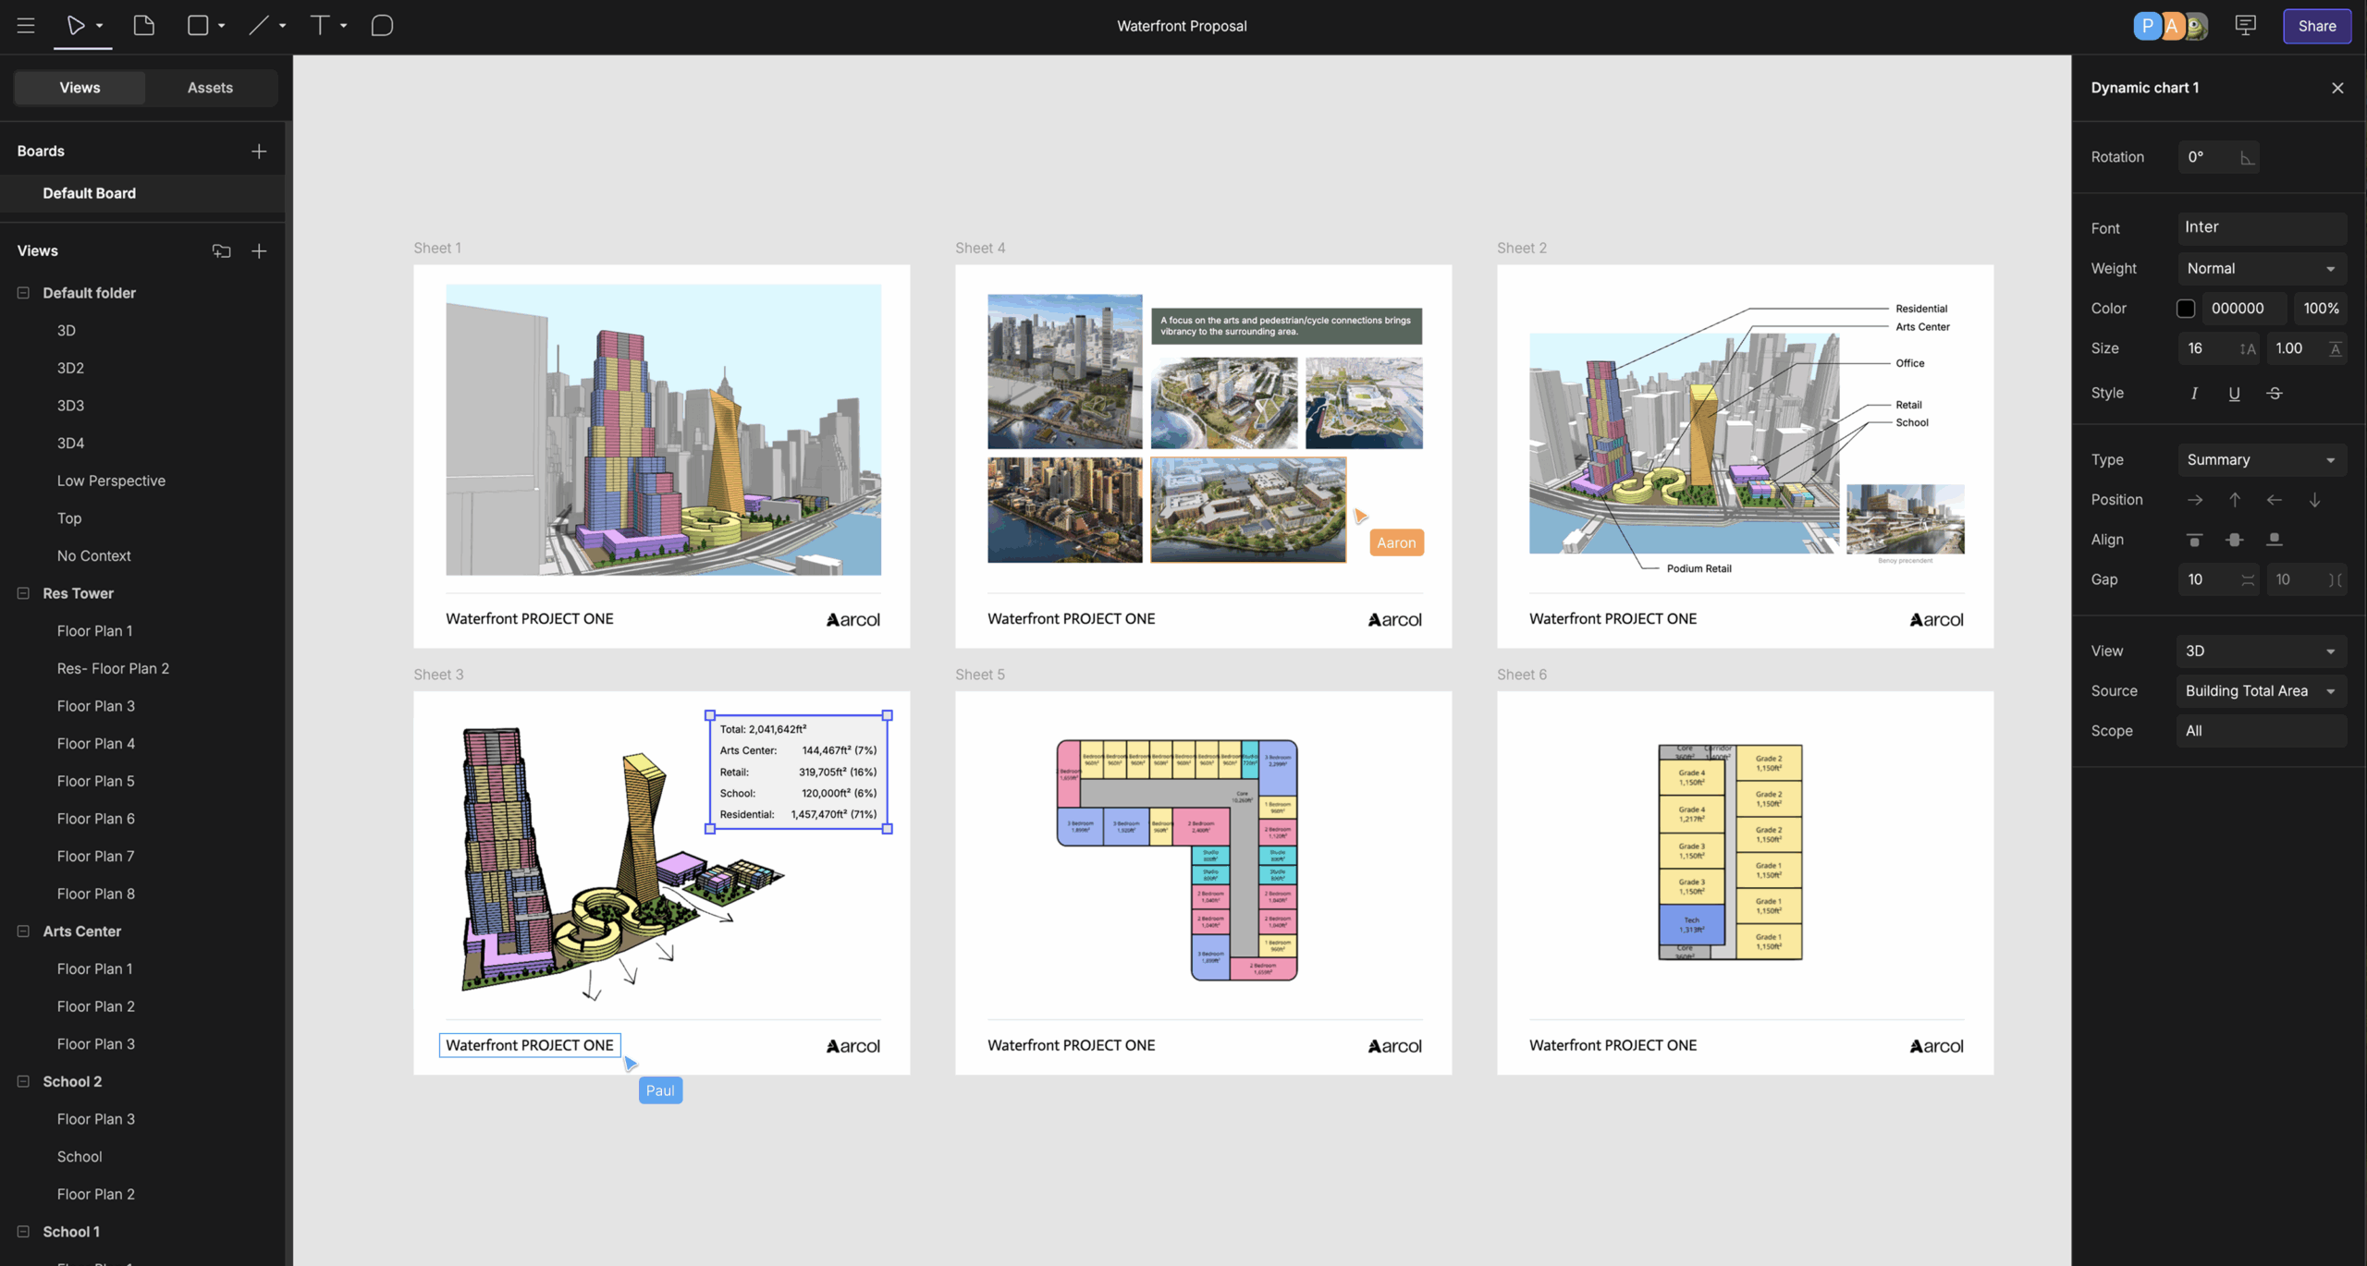Select the Text tool
Screen dimensions: 2367x1266
(320, 26)
